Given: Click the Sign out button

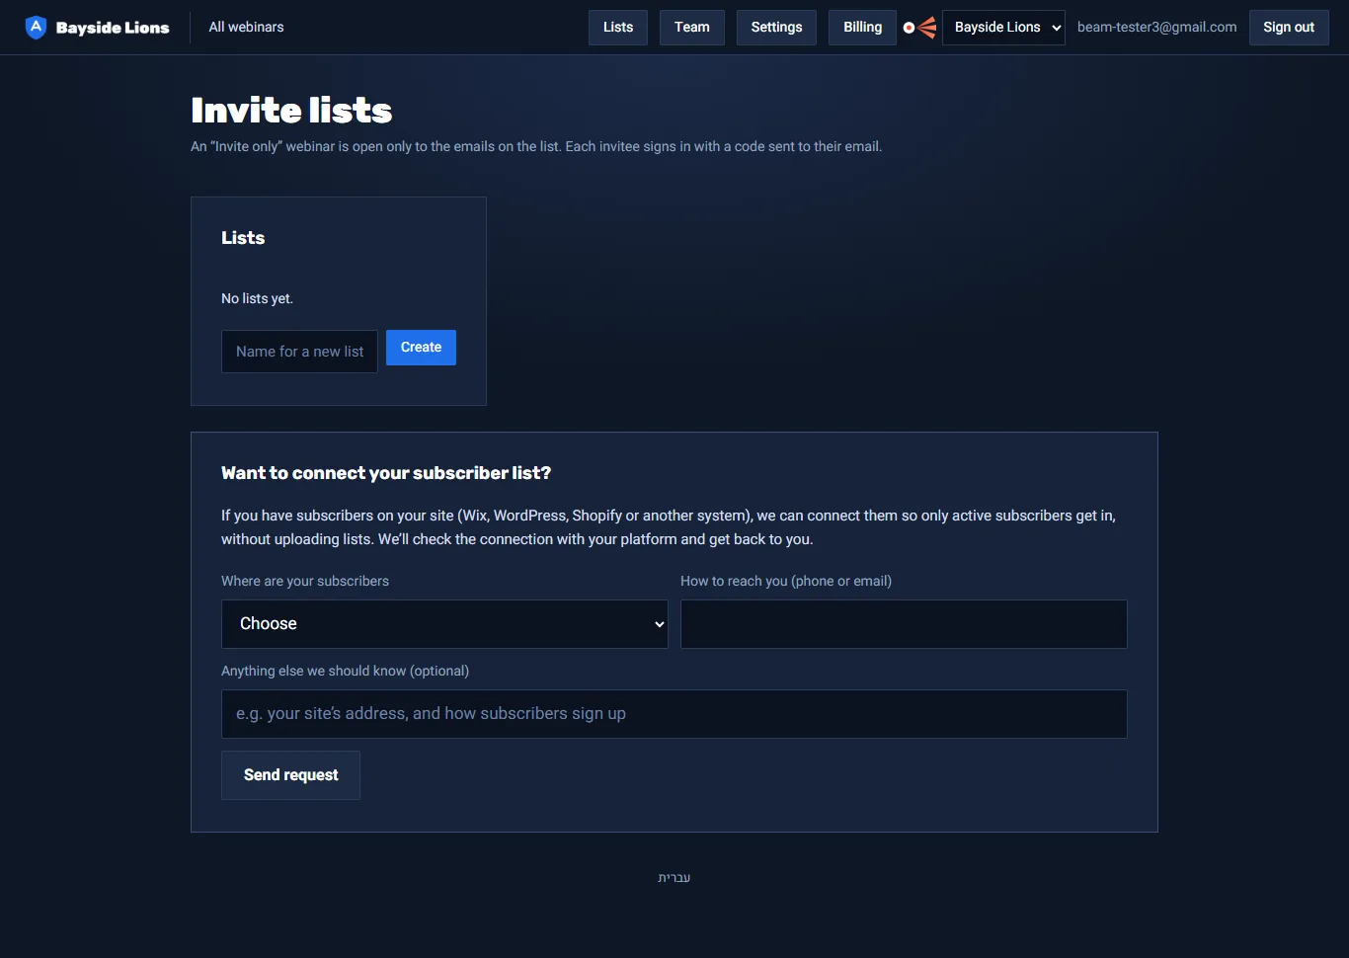Looking at the screenshot, I should (1289, 28).
